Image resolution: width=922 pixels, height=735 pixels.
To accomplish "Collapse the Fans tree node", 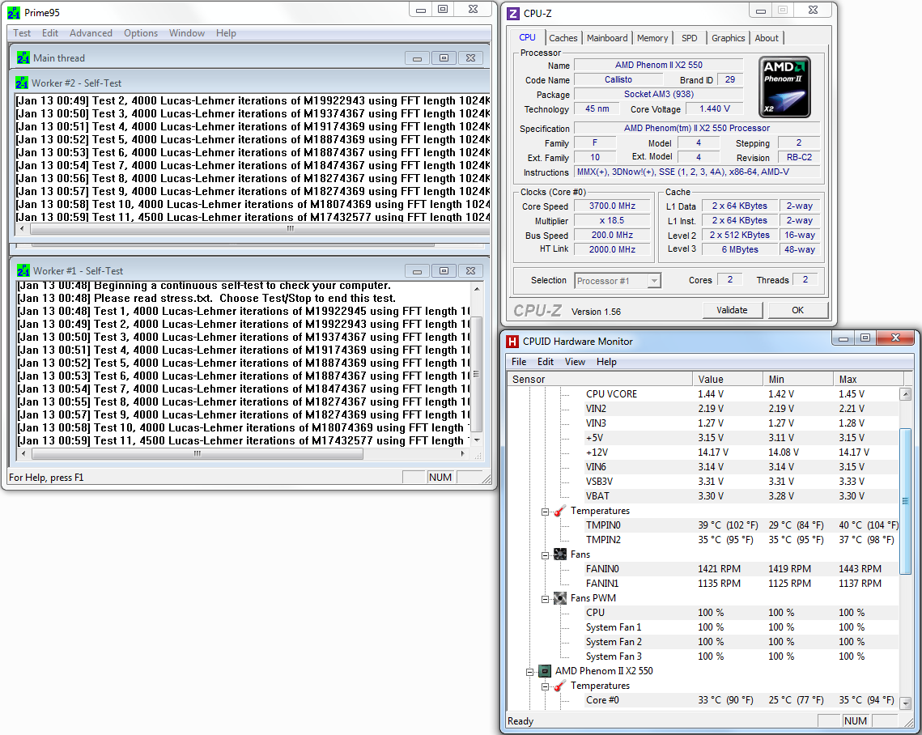I will (x=545, y=554).
